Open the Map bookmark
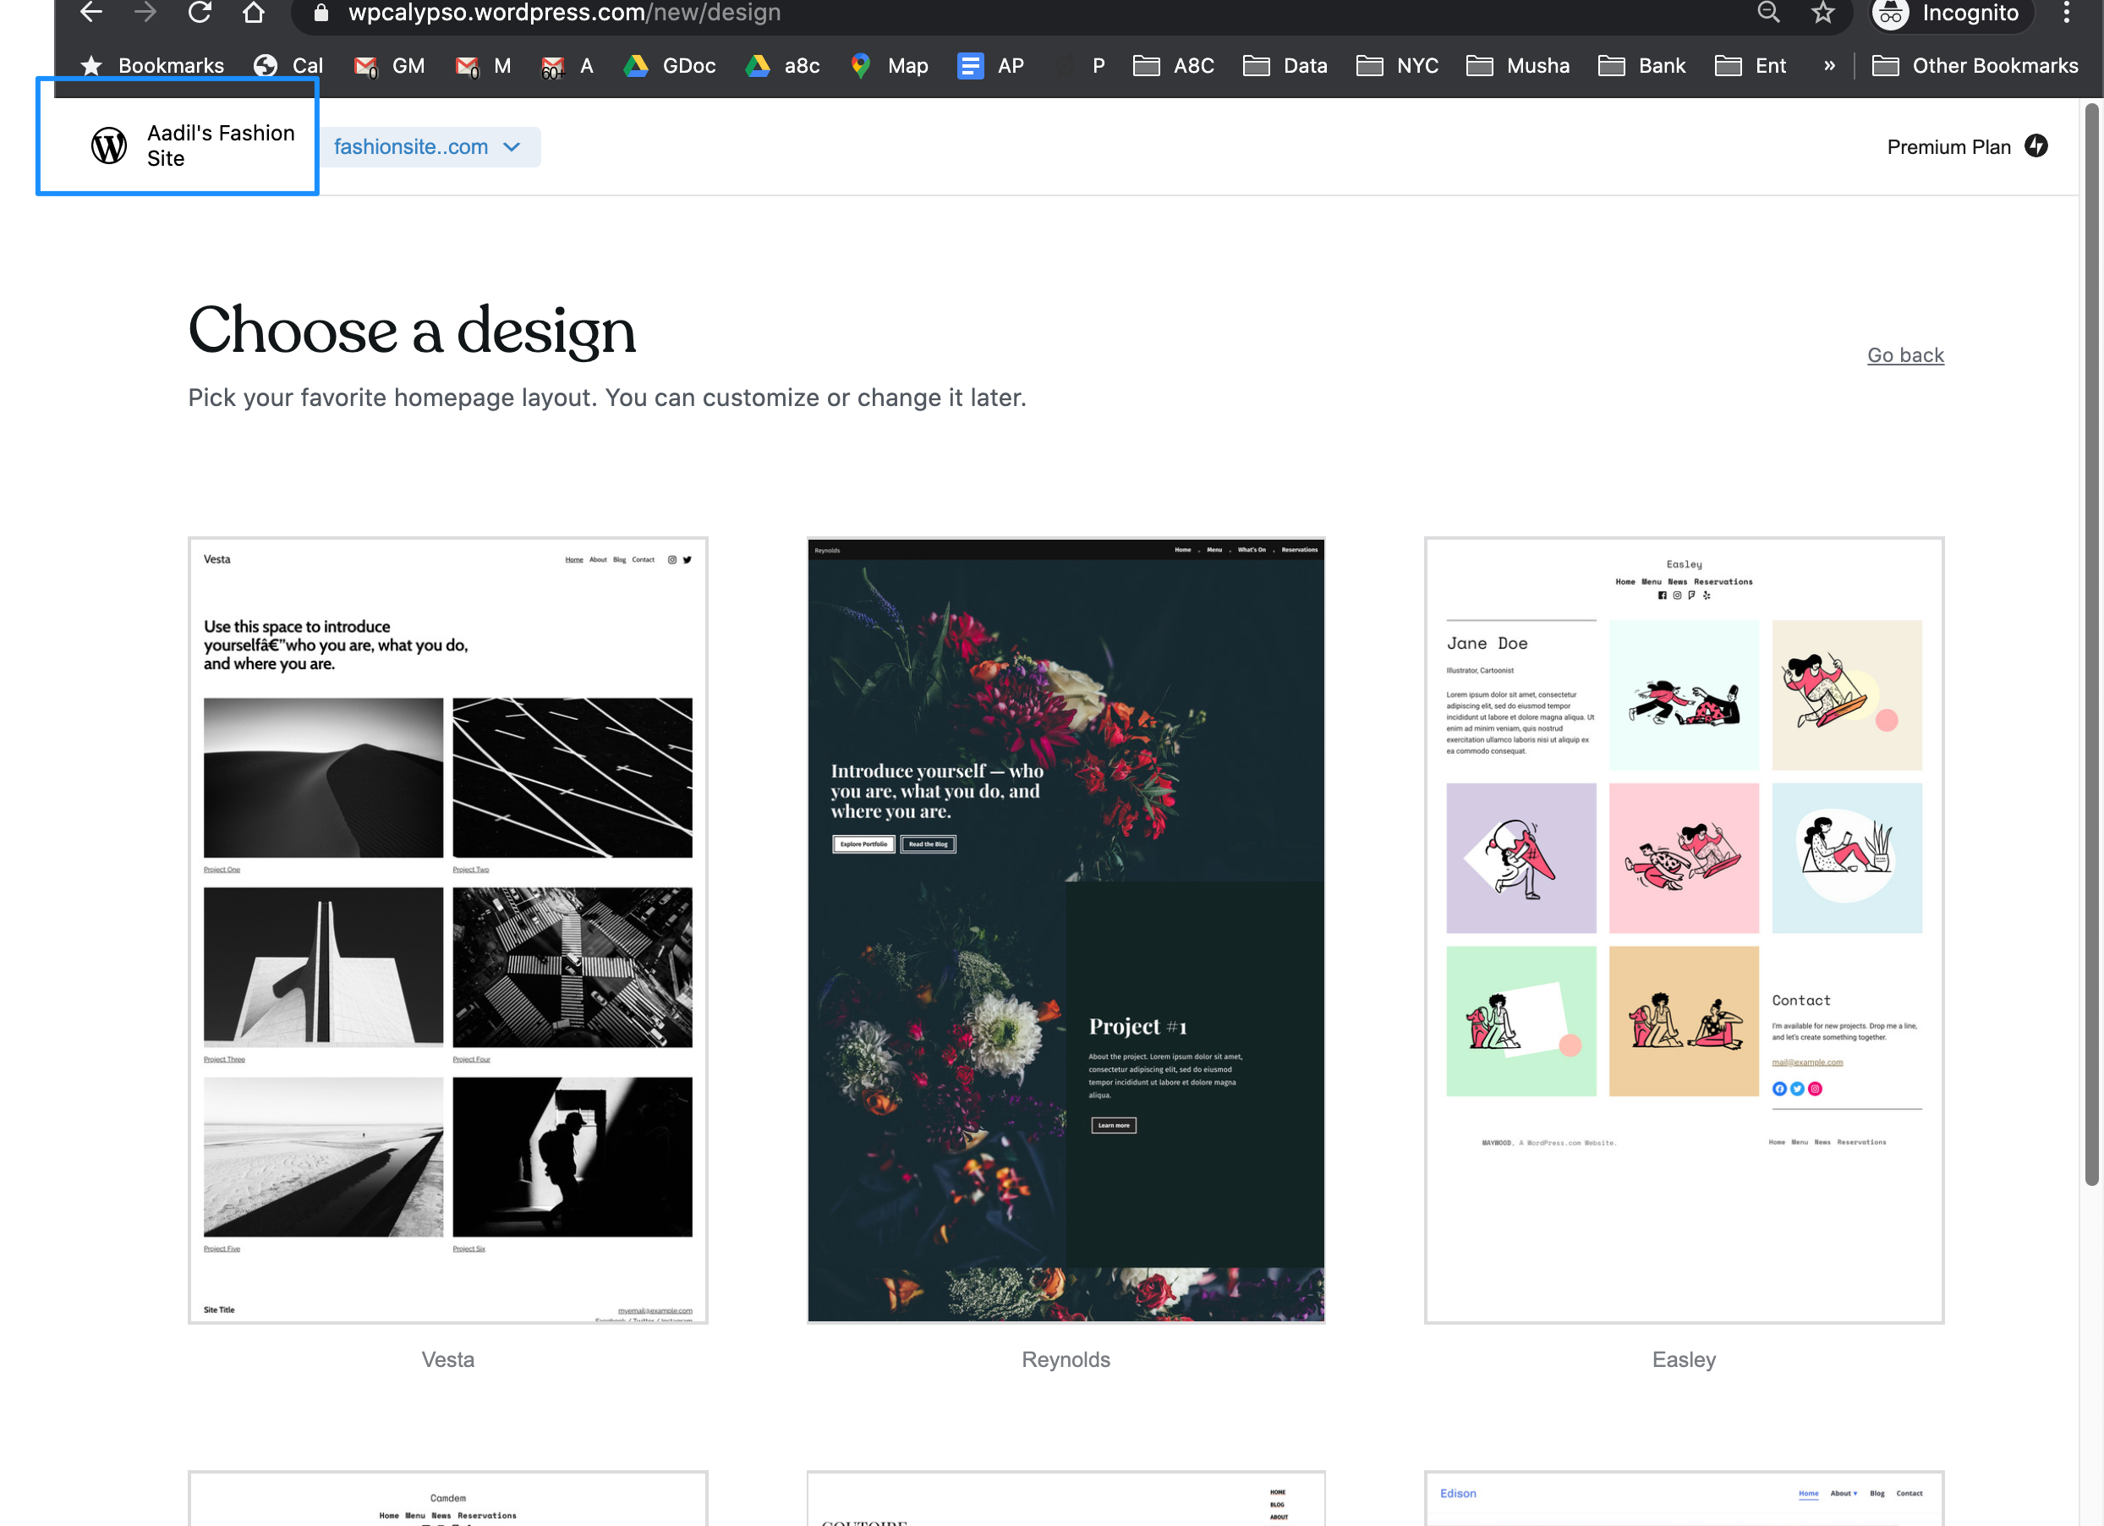The height and width of the screenshot is (1526, 2104). [889, 66]
